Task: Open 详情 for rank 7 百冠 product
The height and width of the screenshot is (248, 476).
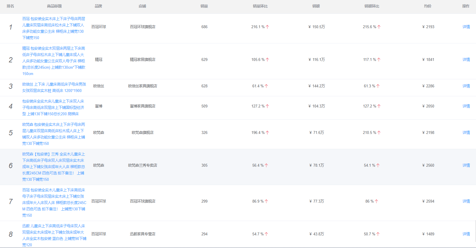Action: click(x=466, y=201)
